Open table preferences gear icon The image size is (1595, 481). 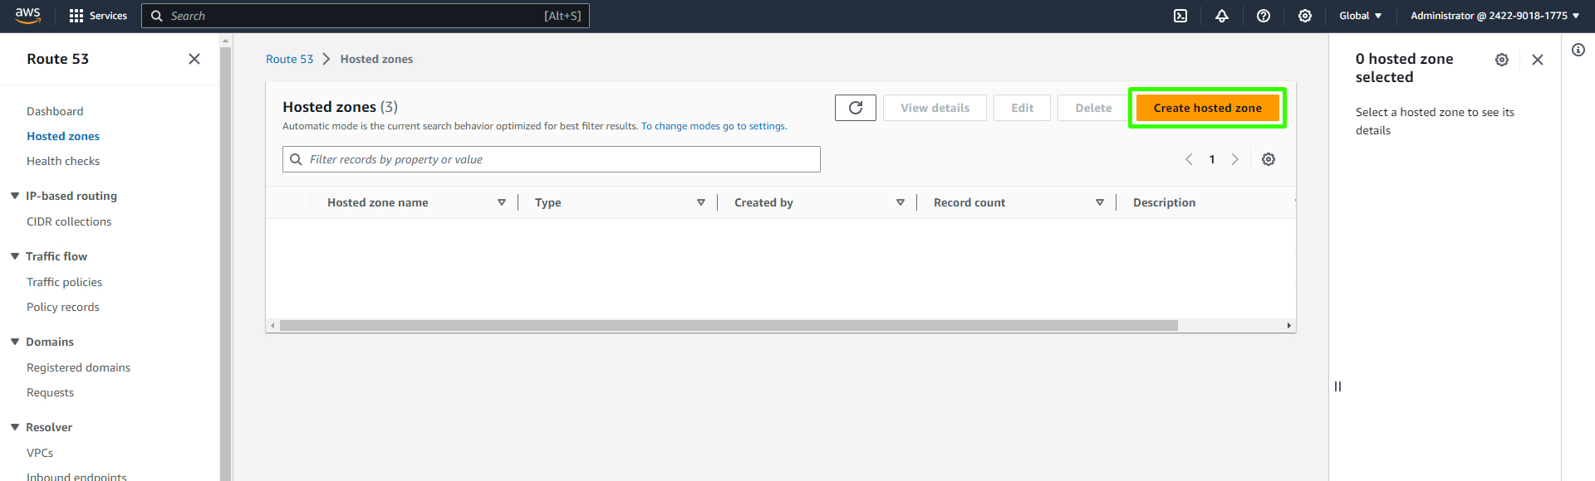(x=1269, y=159)
